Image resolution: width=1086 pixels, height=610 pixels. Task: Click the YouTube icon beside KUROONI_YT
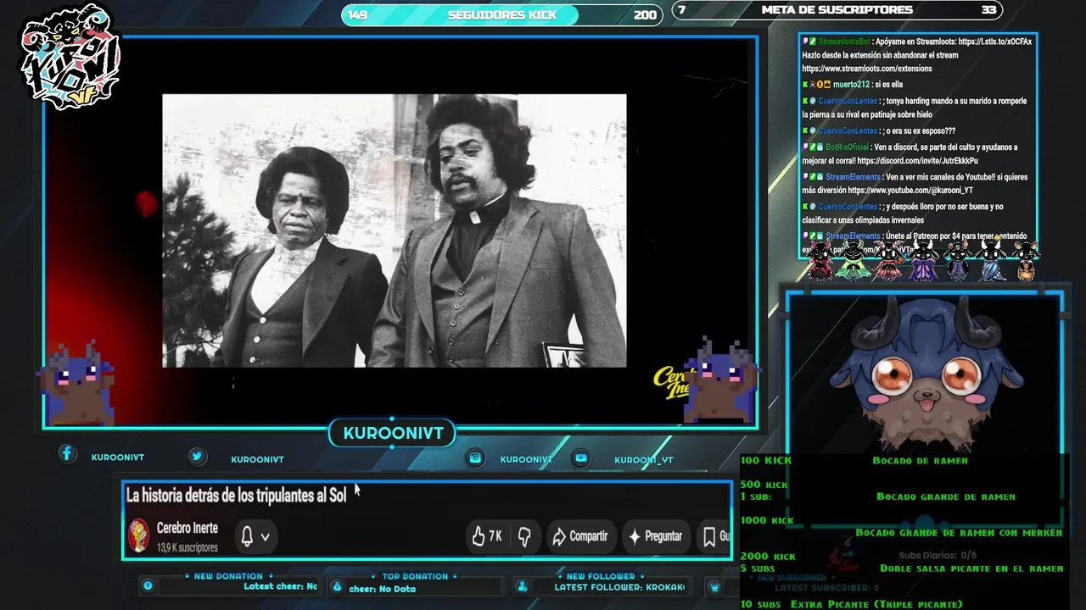click(x=581, y=457)
